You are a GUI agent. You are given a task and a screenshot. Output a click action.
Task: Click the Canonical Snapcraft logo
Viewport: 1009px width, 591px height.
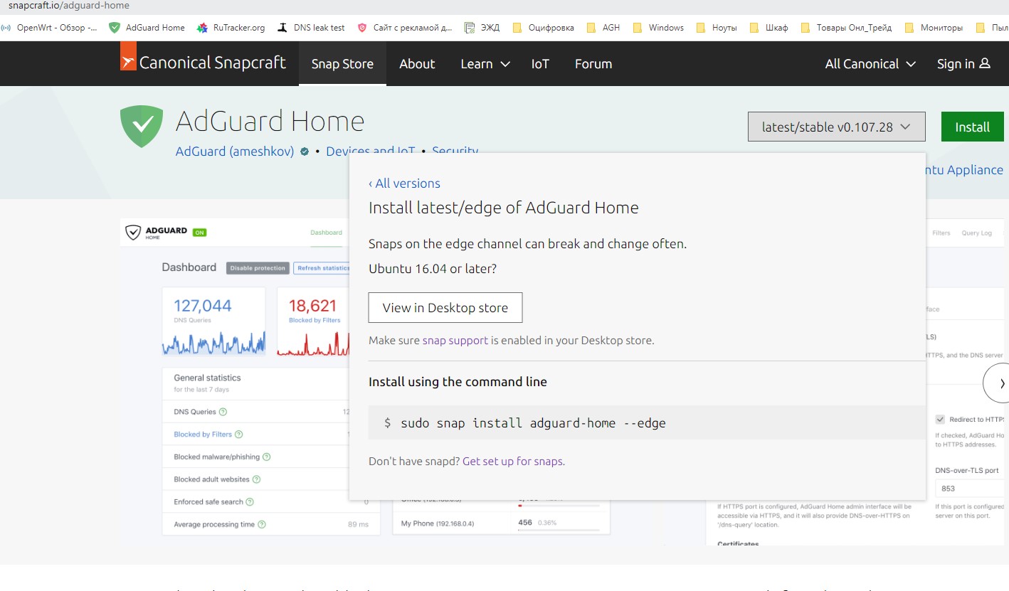(204, 63)
